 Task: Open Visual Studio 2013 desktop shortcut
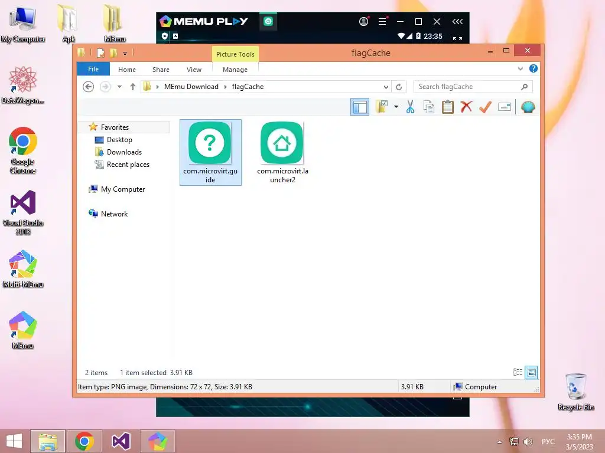[23, 212]
